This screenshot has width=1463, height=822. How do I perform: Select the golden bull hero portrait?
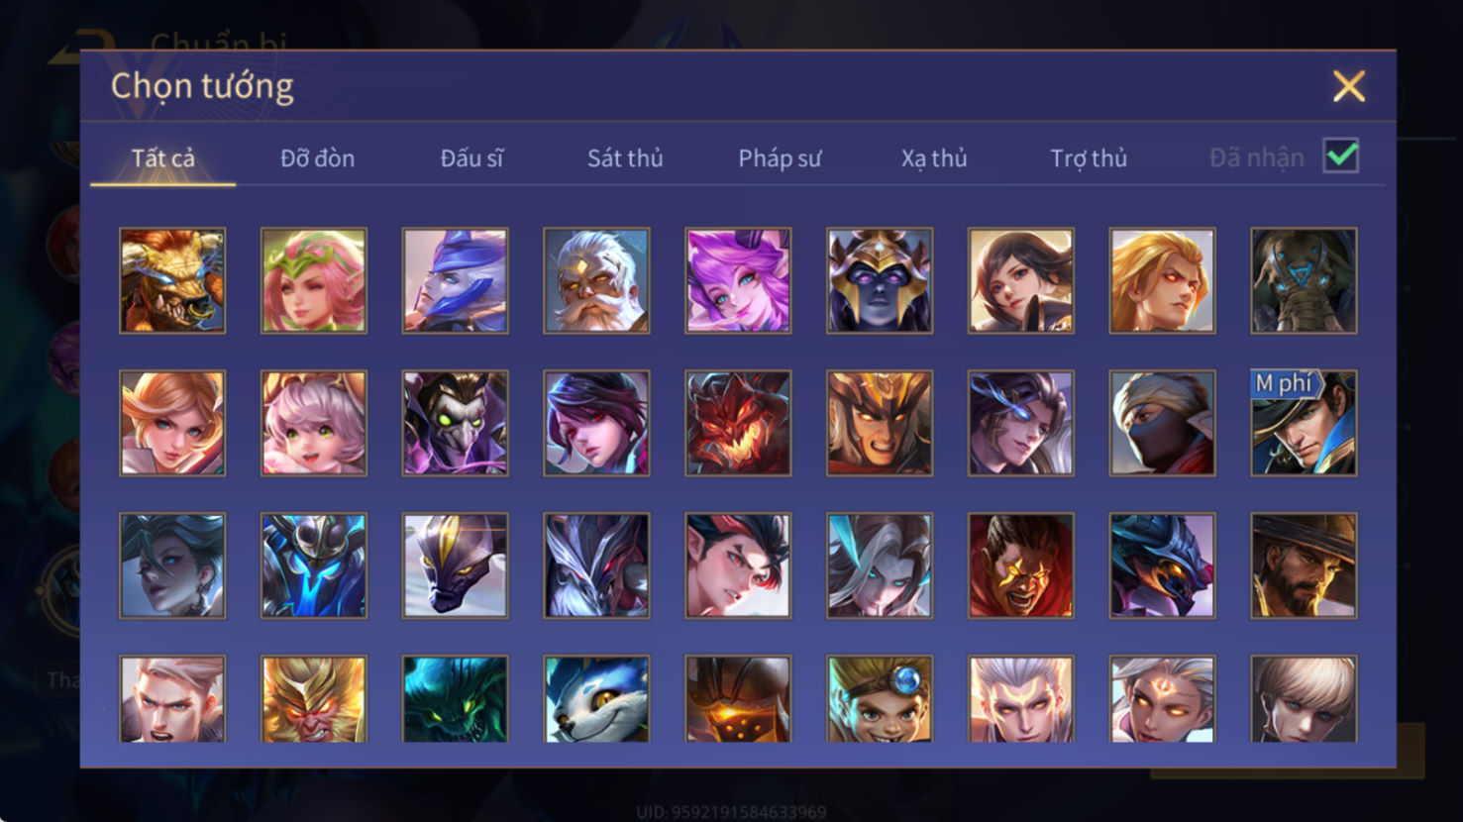(x=172, y=280)
